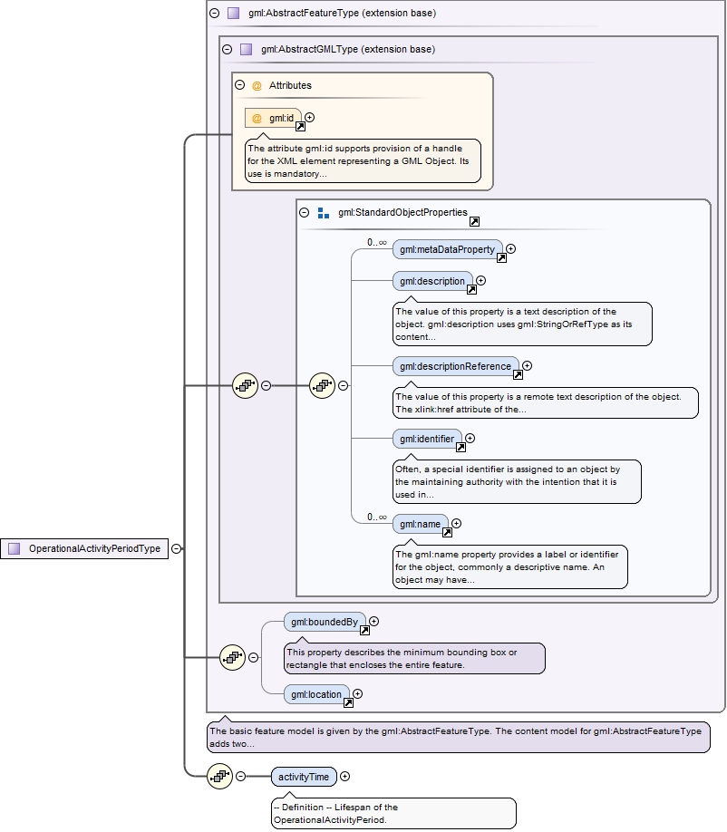Follow the reference arrow on gml:name

pyautogui.click(x=447, y=532)
